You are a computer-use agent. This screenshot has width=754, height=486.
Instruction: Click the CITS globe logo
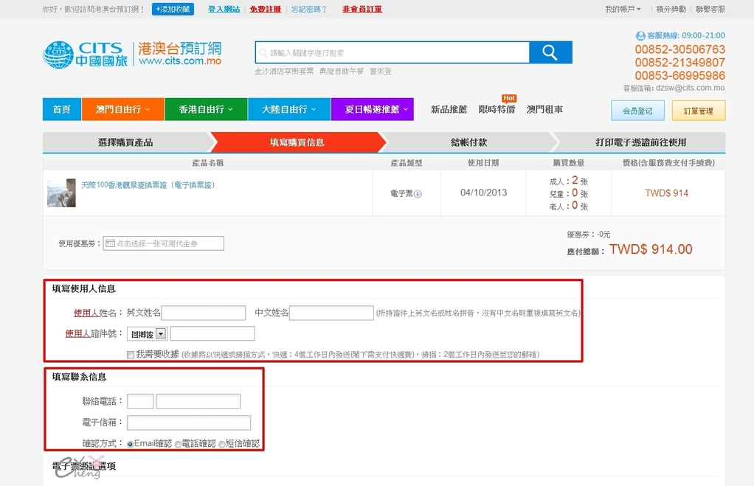point(58,56)
